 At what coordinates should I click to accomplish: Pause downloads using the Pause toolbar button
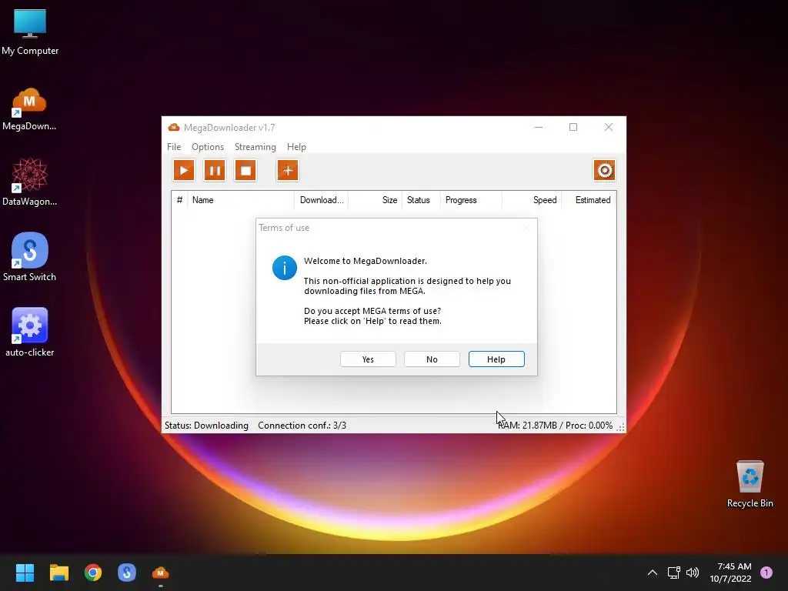point(215,170)
